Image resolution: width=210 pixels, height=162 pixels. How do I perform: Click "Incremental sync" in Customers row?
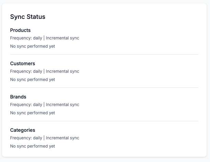(x=62, y=71)
